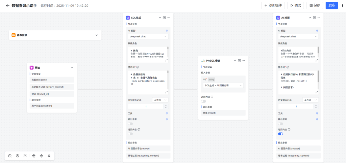Open the SQL生成 node three-dot menu
Viewport: 346px width, 163px height.
[169, 18]
